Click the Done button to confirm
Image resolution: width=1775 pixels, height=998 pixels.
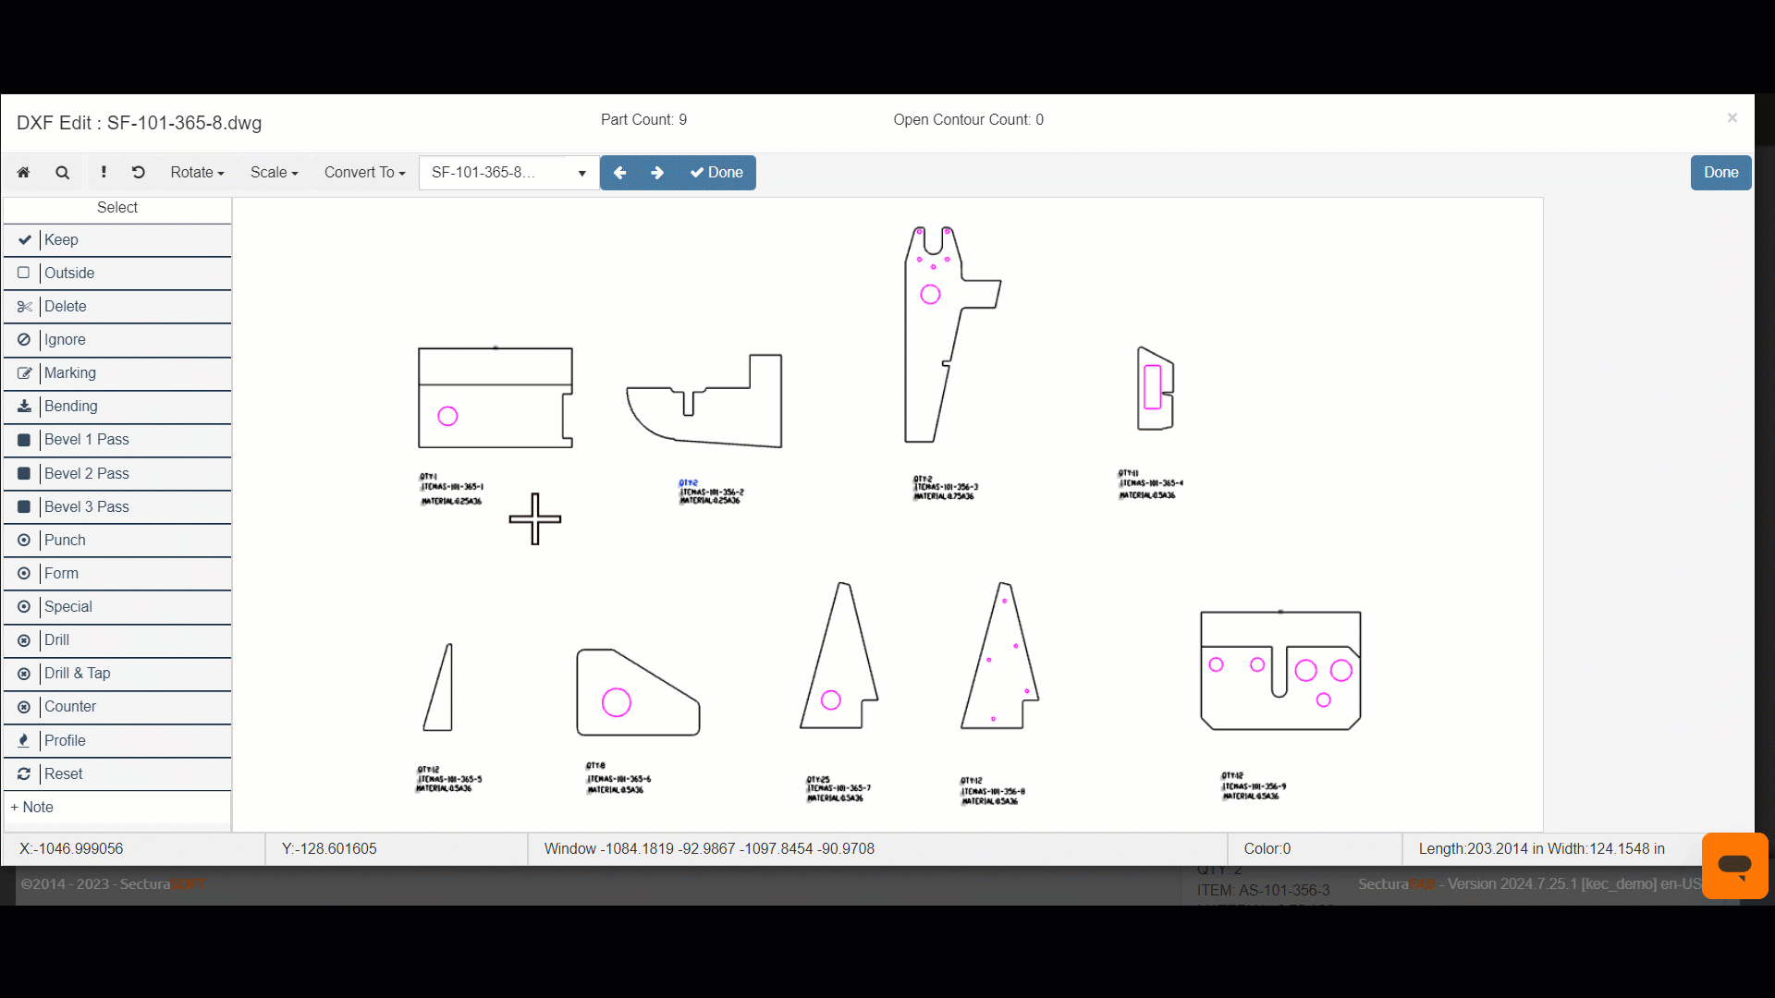point(716,172)
